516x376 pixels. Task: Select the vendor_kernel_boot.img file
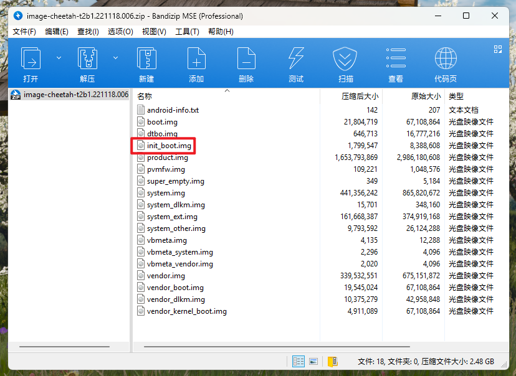pos(187,311)
